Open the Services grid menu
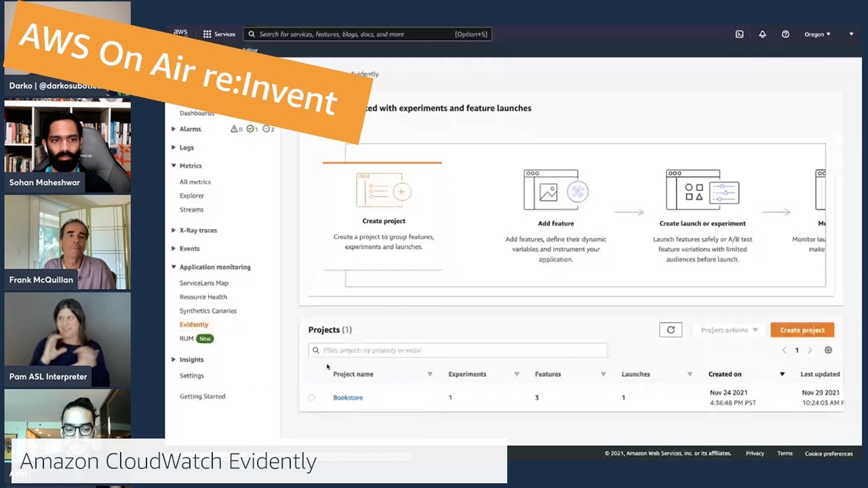 pyautogui.click(x=219, y=34)
